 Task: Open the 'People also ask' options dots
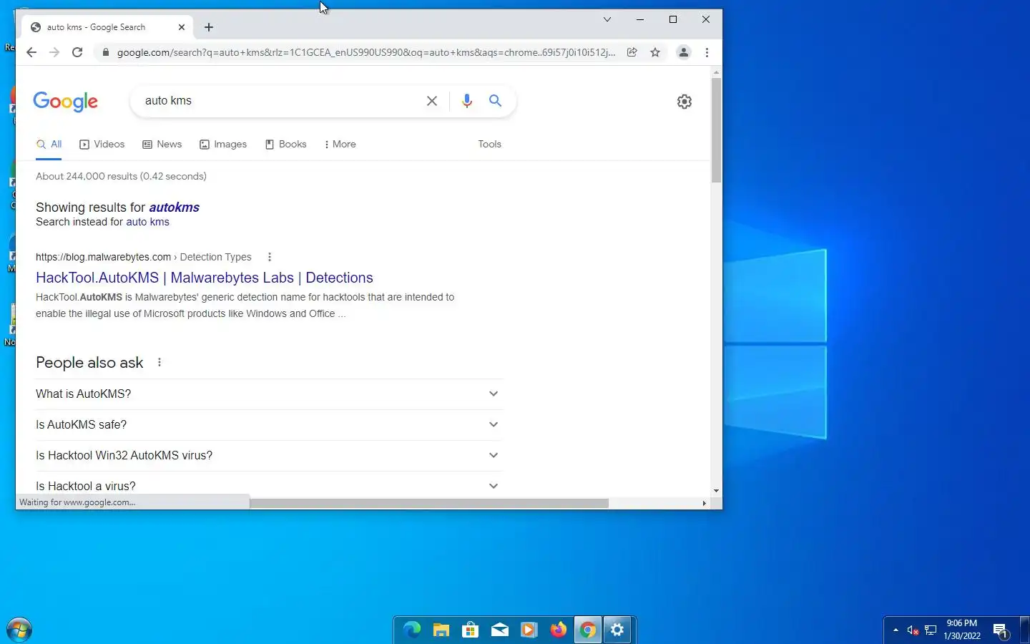click(x=160, y=363)
